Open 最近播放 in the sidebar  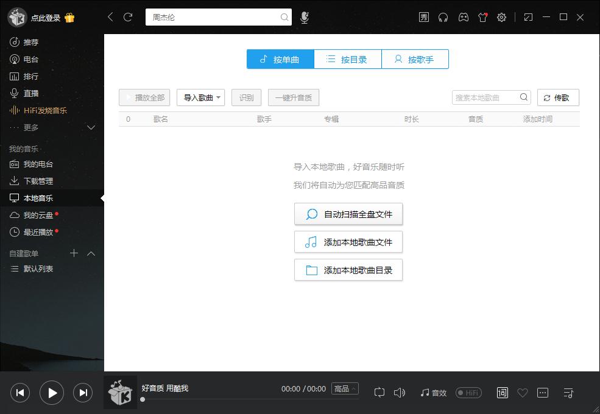[52, 232]
